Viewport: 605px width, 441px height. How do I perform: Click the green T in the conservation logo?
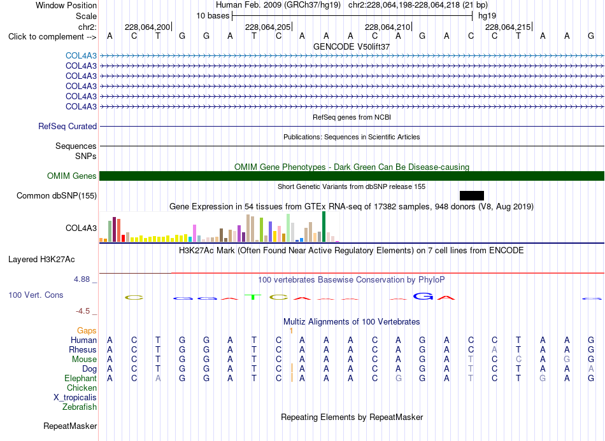[x=253, y=297]
